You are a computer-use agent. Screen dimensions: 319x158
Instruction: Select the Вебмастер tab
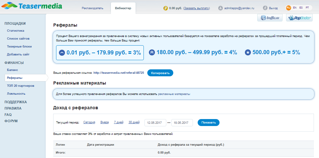click(123, 8)
